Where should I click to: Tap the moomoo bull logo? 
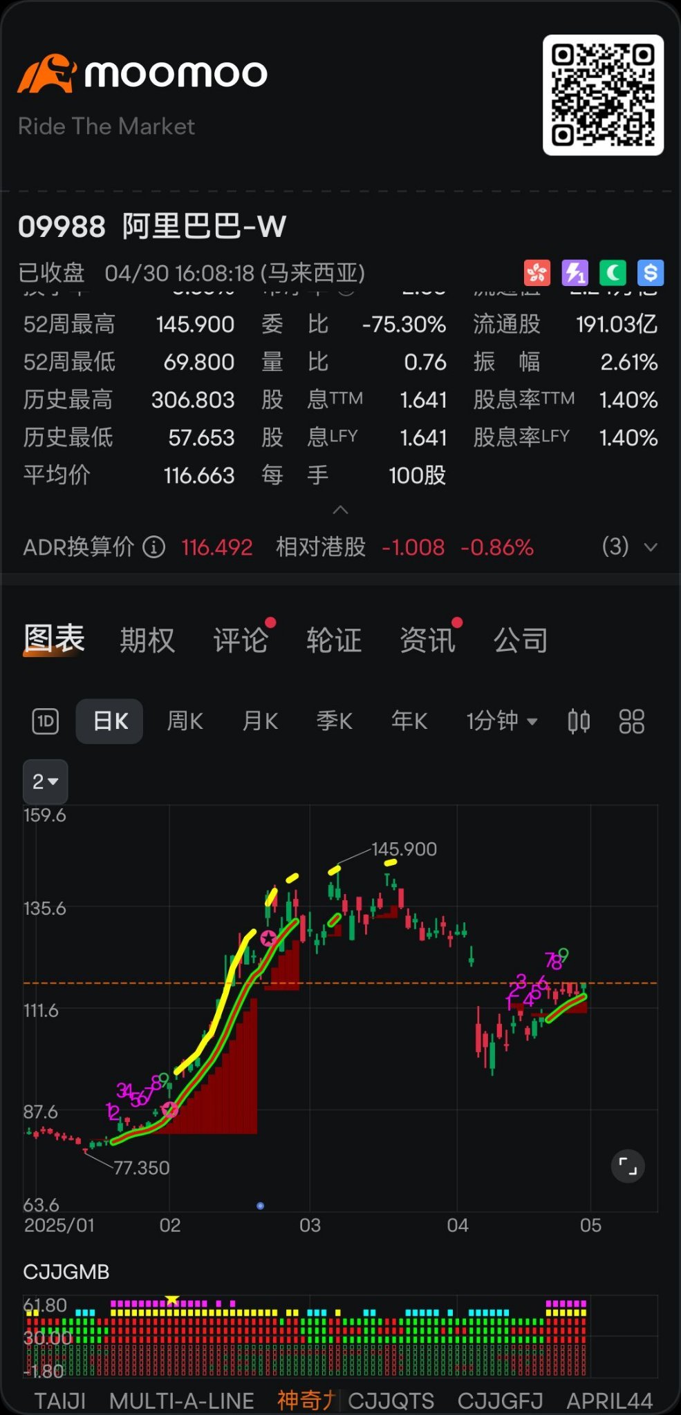[47, 74]
